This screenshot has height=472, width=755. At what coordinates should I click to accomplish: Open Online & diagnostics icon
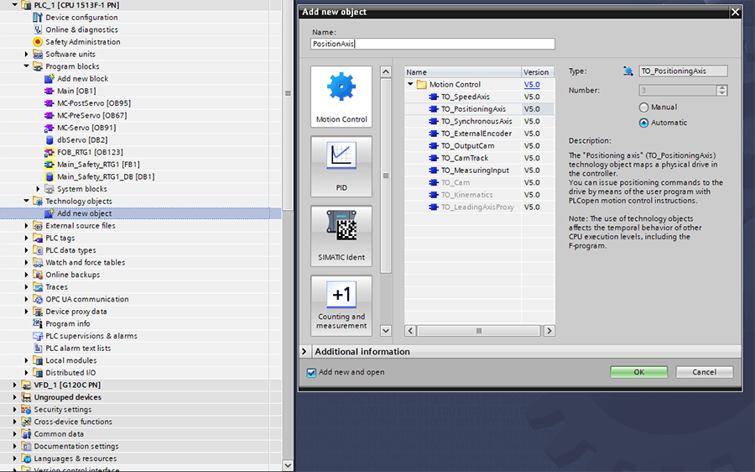38,29
